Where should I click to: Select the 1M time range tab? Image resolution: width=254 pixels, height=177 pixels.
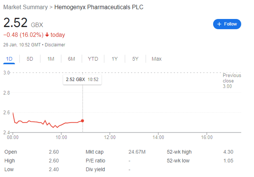[51, 59]
